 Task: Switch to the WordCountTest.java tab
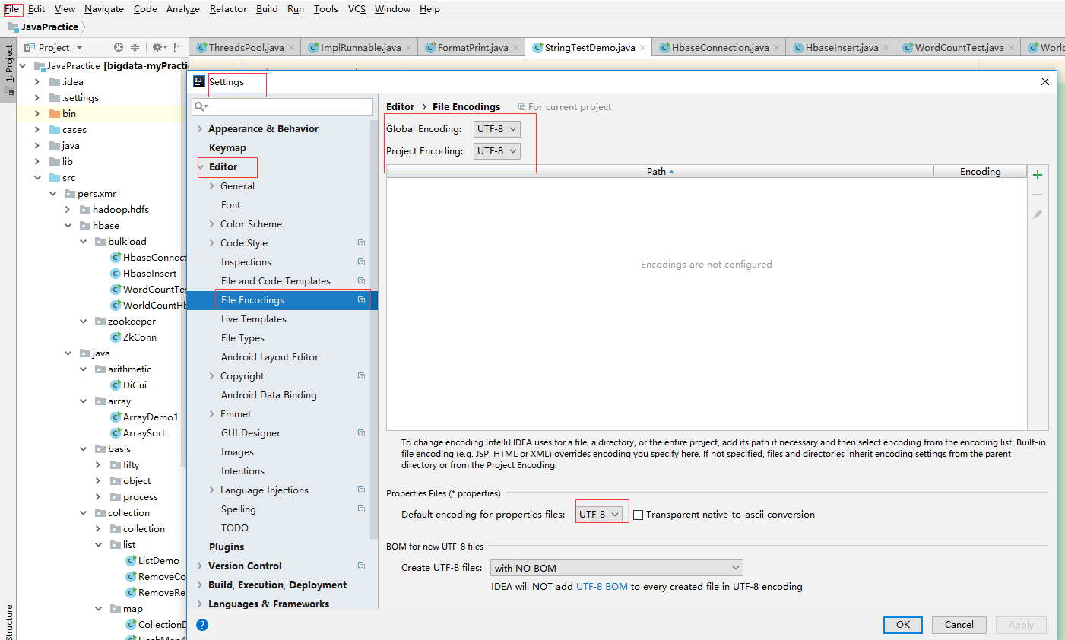(959, 47)
